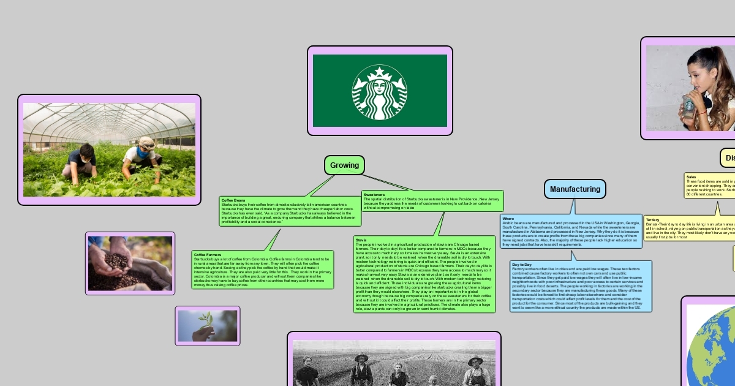Screen dimensions: 735x386
Task: Click the greenhouse farmers photo
Action: [109, 149]
